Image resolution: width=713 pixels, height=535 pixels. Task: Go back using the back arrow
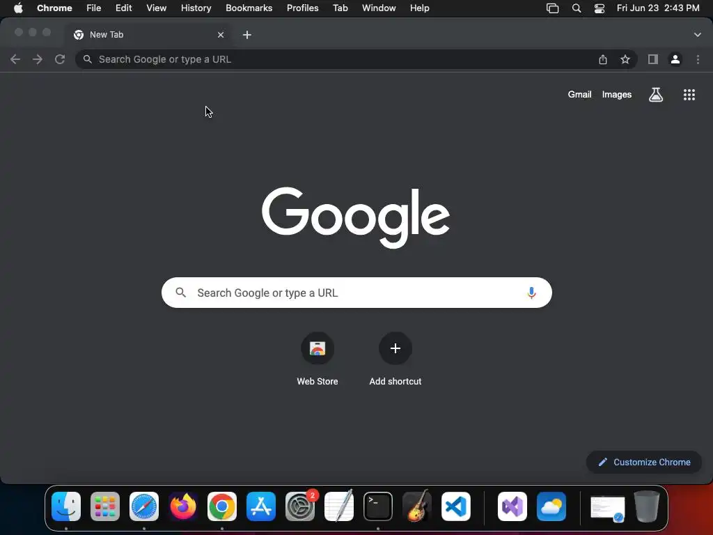[x=15, y=59]
